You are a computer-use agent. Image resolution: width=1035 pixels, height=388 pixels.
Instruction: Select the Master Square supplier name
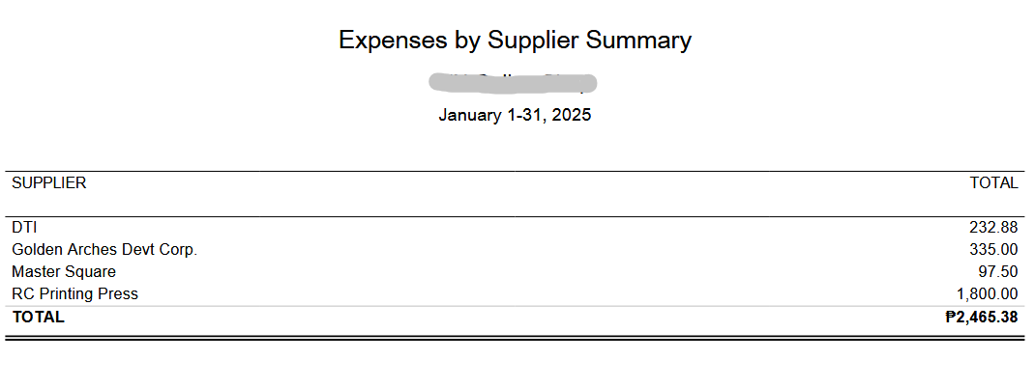coord(64,272)
